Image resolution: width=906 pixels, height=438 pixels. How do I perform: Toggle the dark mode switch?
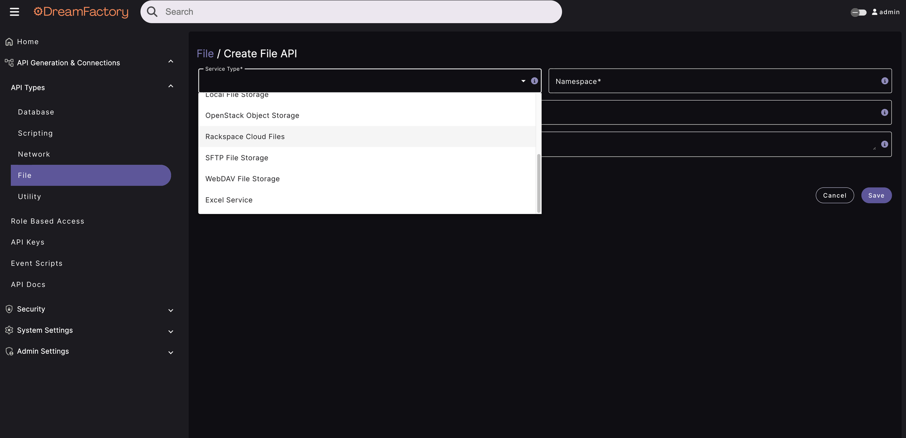(x=858, y=12)
